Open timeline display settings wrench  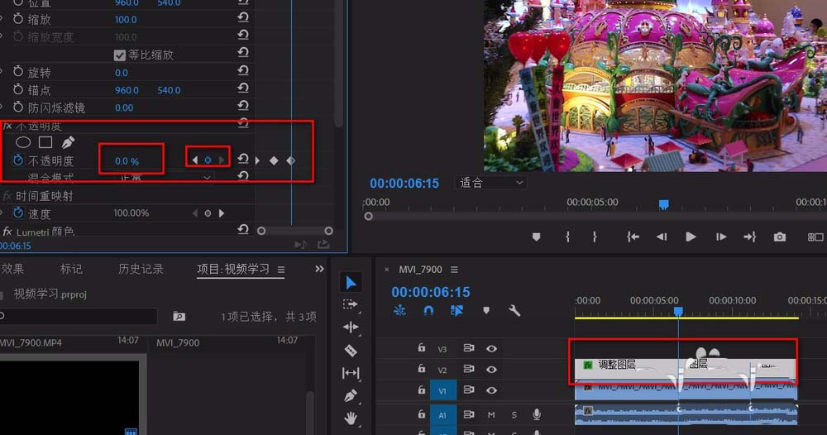(514, 311)
